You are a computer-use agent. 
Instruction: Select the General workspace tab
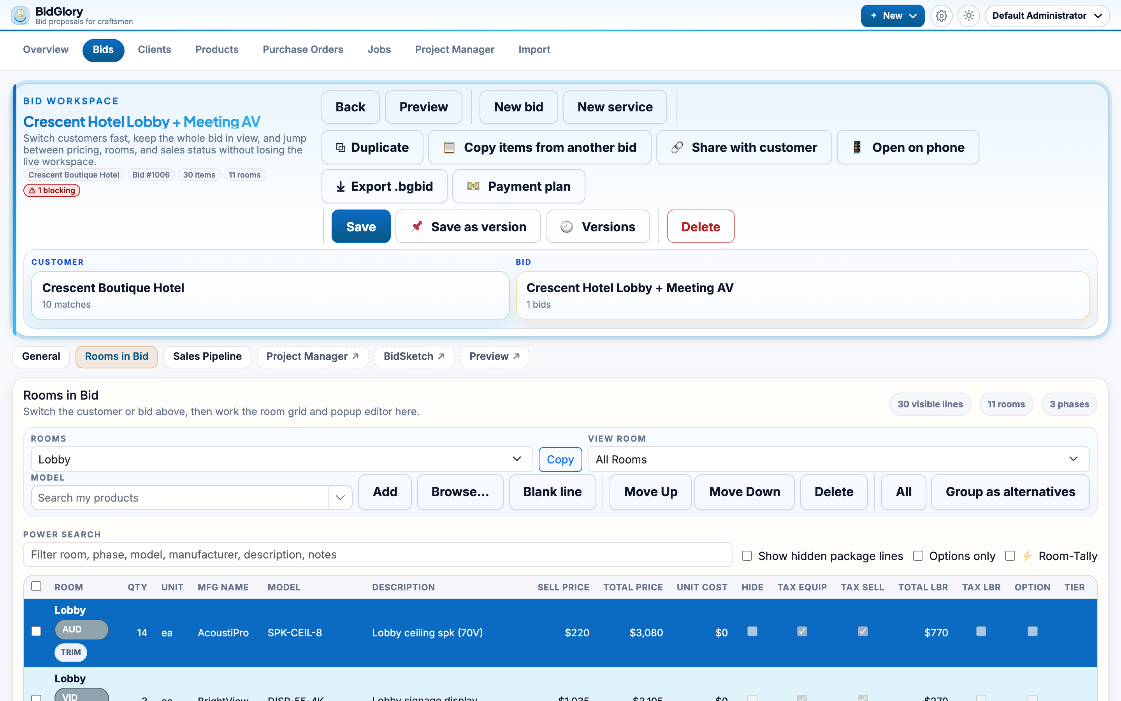(41, 356)
